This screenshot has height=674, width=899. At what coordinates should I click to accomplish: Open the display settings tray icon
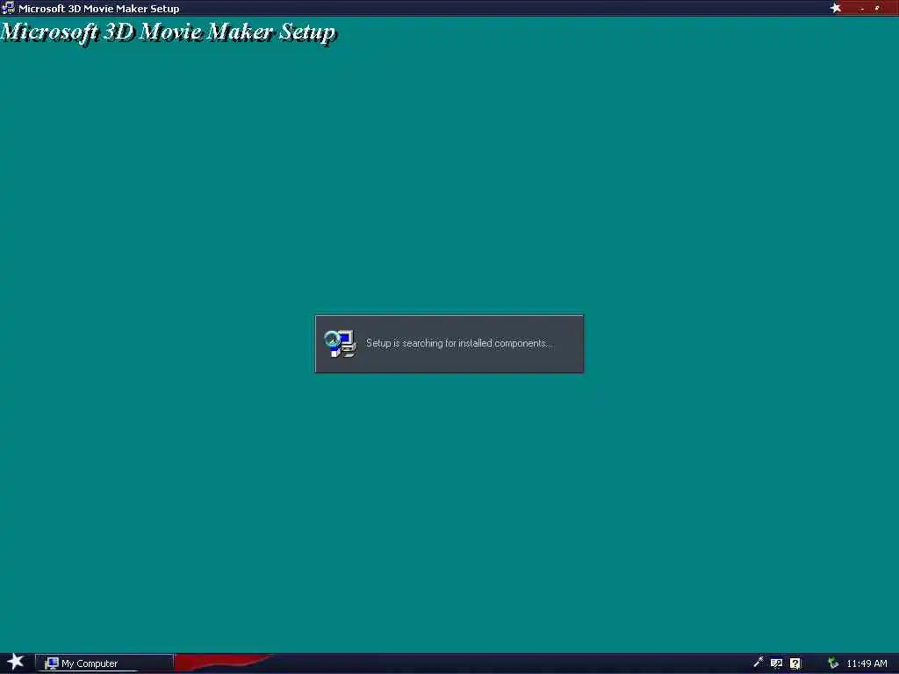click(x=776, y=663)
